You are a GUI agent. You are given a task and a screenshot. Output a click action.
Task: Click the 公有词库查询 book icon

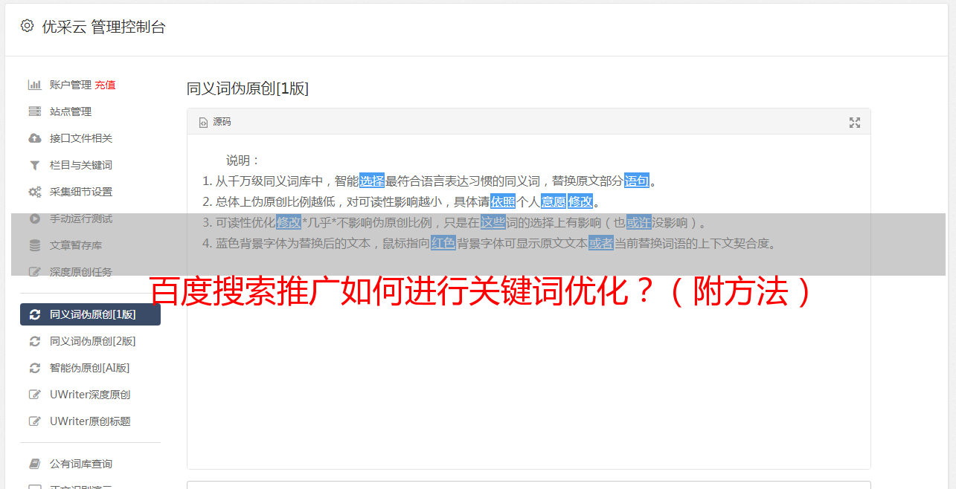(x=34, y=464)
